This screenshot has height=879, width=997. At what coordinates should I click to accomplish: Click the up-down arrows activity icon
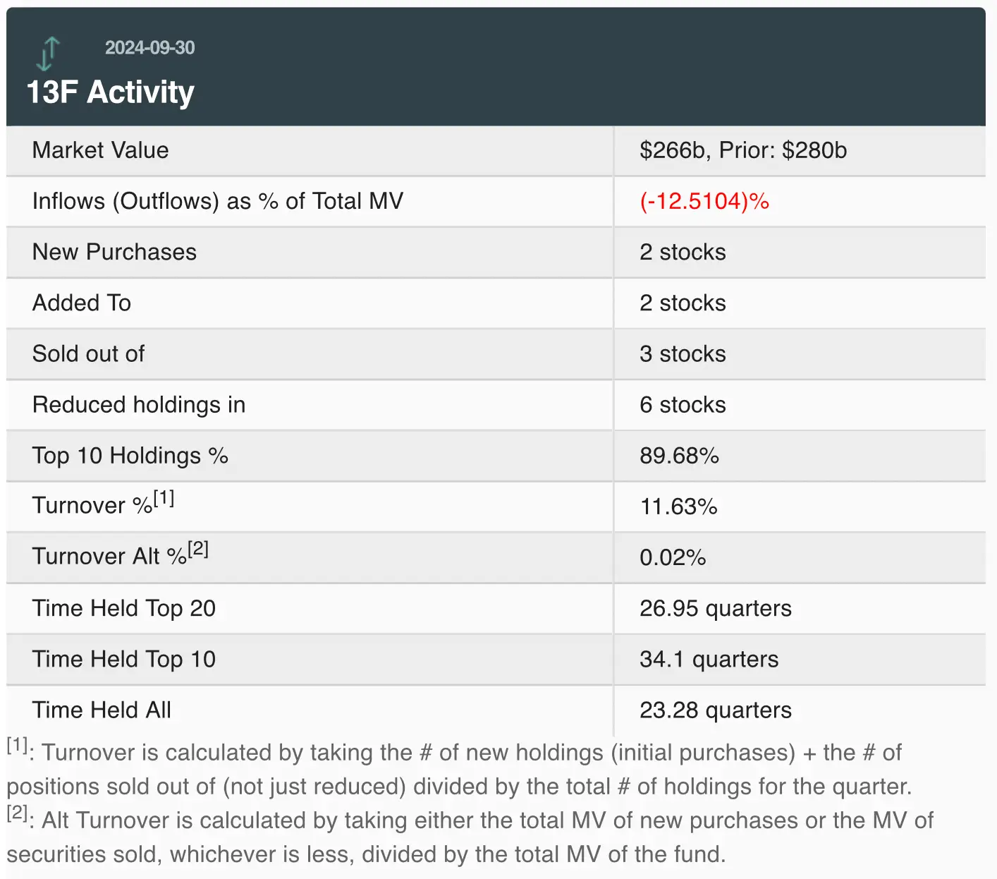48,54
